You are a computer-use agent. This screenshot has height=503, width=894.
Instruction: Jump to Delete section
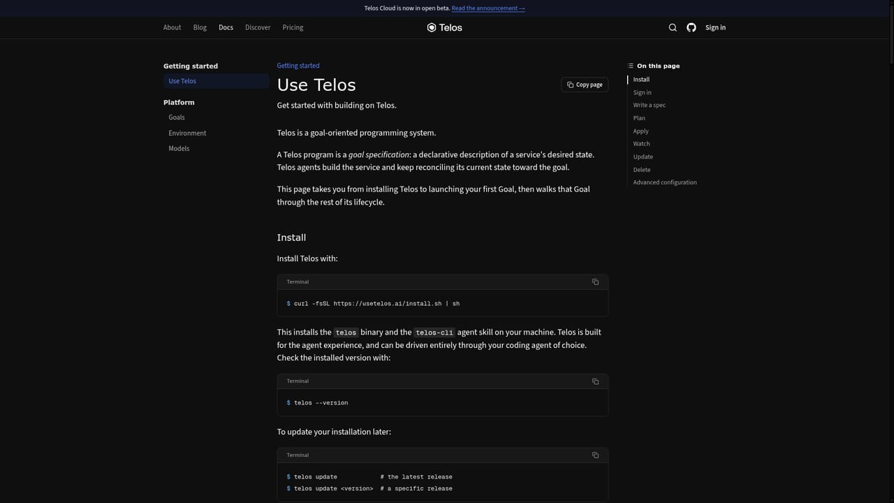point(642,170)
